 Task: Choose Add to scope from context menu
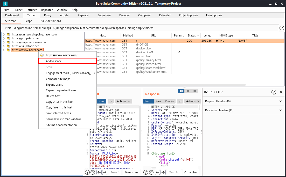[67, 61]
